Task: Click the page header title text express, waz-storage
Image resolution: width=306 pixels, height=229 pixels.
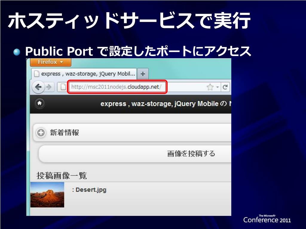Action: [x=166, y=103]
